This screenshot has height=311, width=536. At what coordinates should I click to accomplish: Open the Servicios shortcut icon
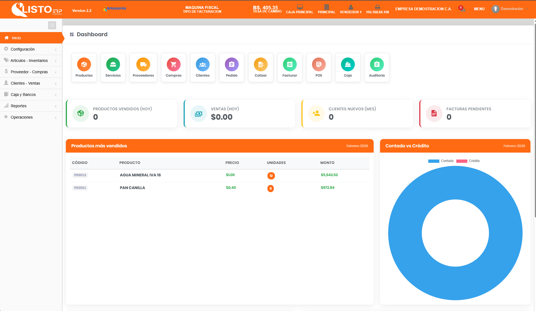[x=113, y=65]
